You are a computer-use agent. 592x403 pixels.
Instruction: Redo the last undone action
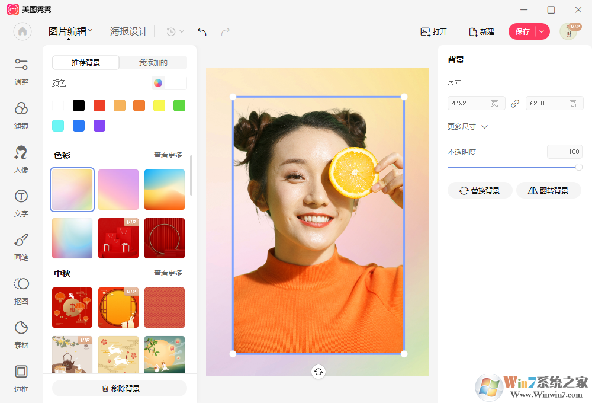point(226,32)
